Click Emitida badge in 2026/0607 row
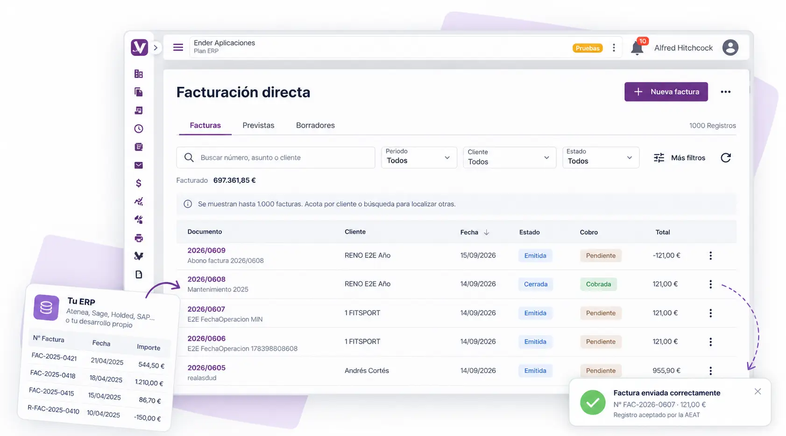 [535, 313]
